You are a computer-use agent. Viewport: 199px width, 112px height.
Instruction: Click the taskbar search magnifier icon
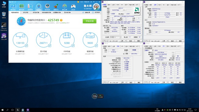(x=7, y=110)
